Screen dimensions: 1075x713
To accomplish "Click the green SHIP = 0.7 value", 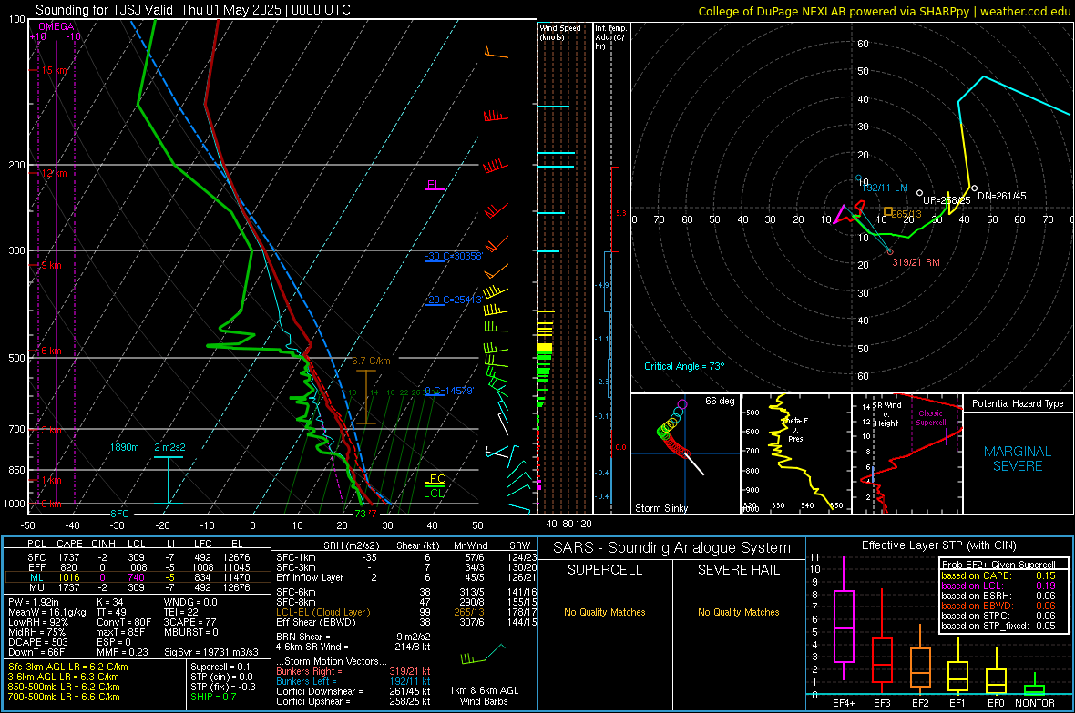I will (x=213, y=697).
